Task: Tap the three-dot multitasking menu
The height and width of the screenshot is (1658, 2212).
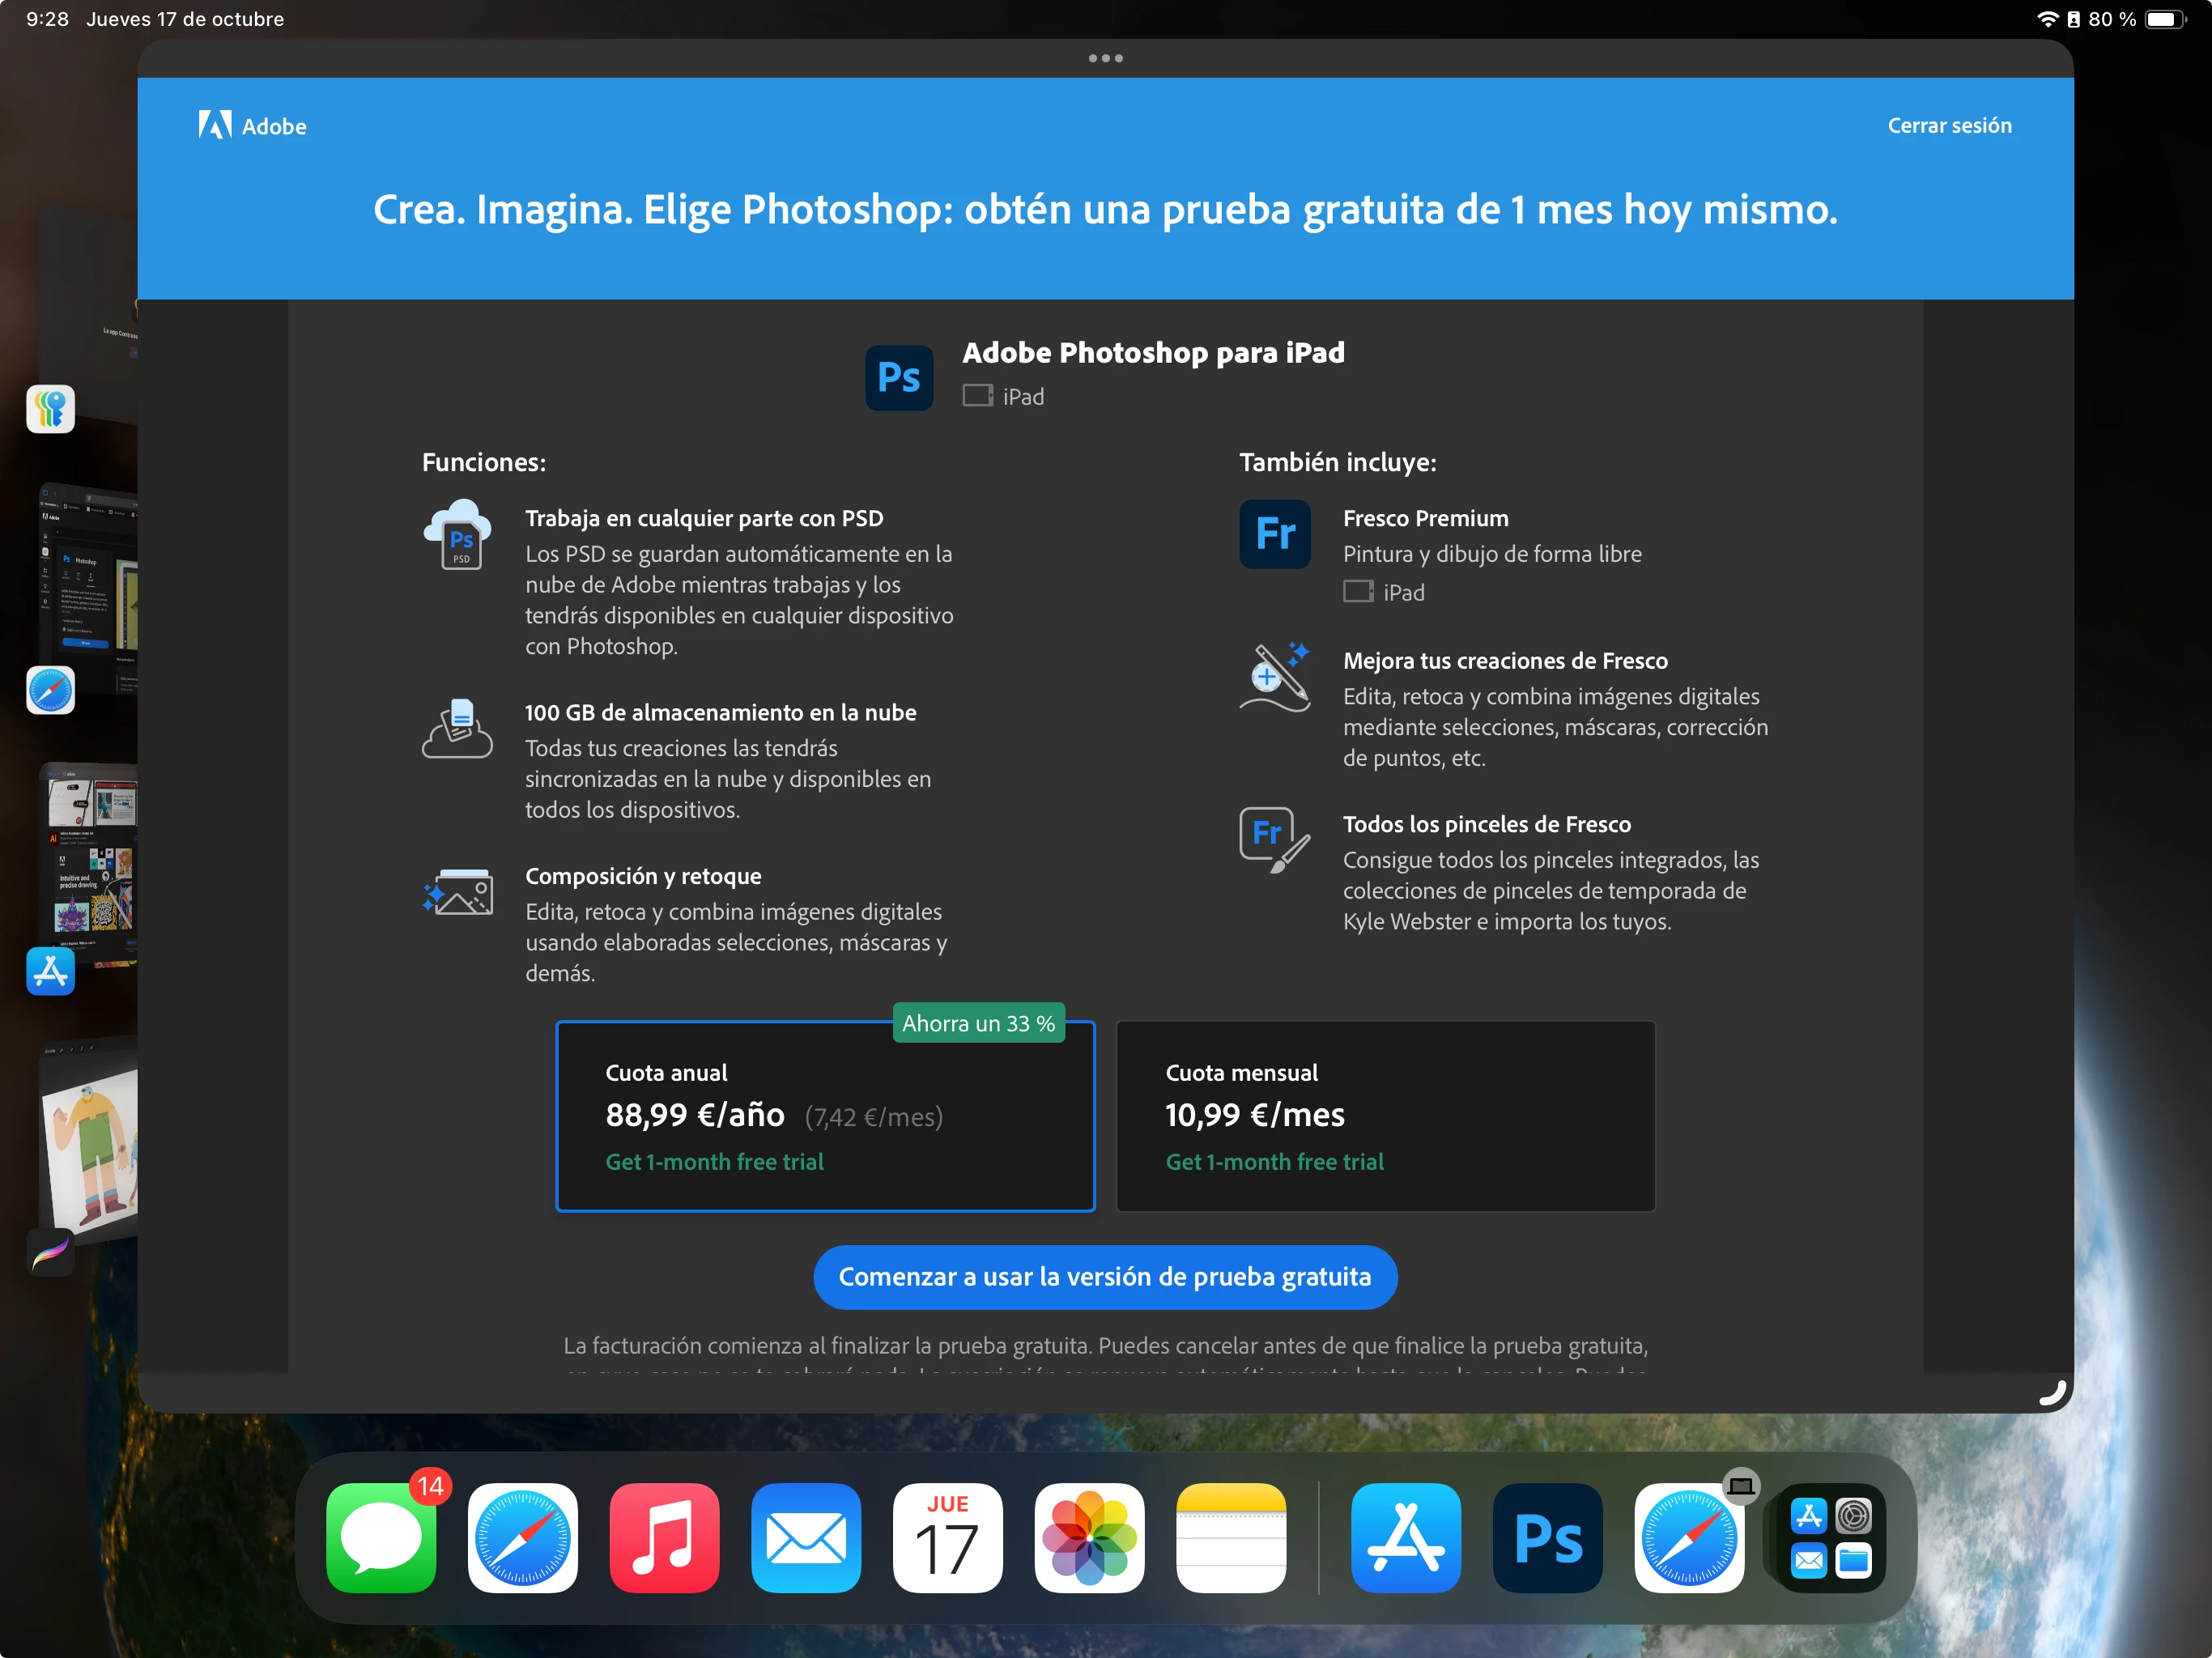Action: click(x=1105, y=58)
